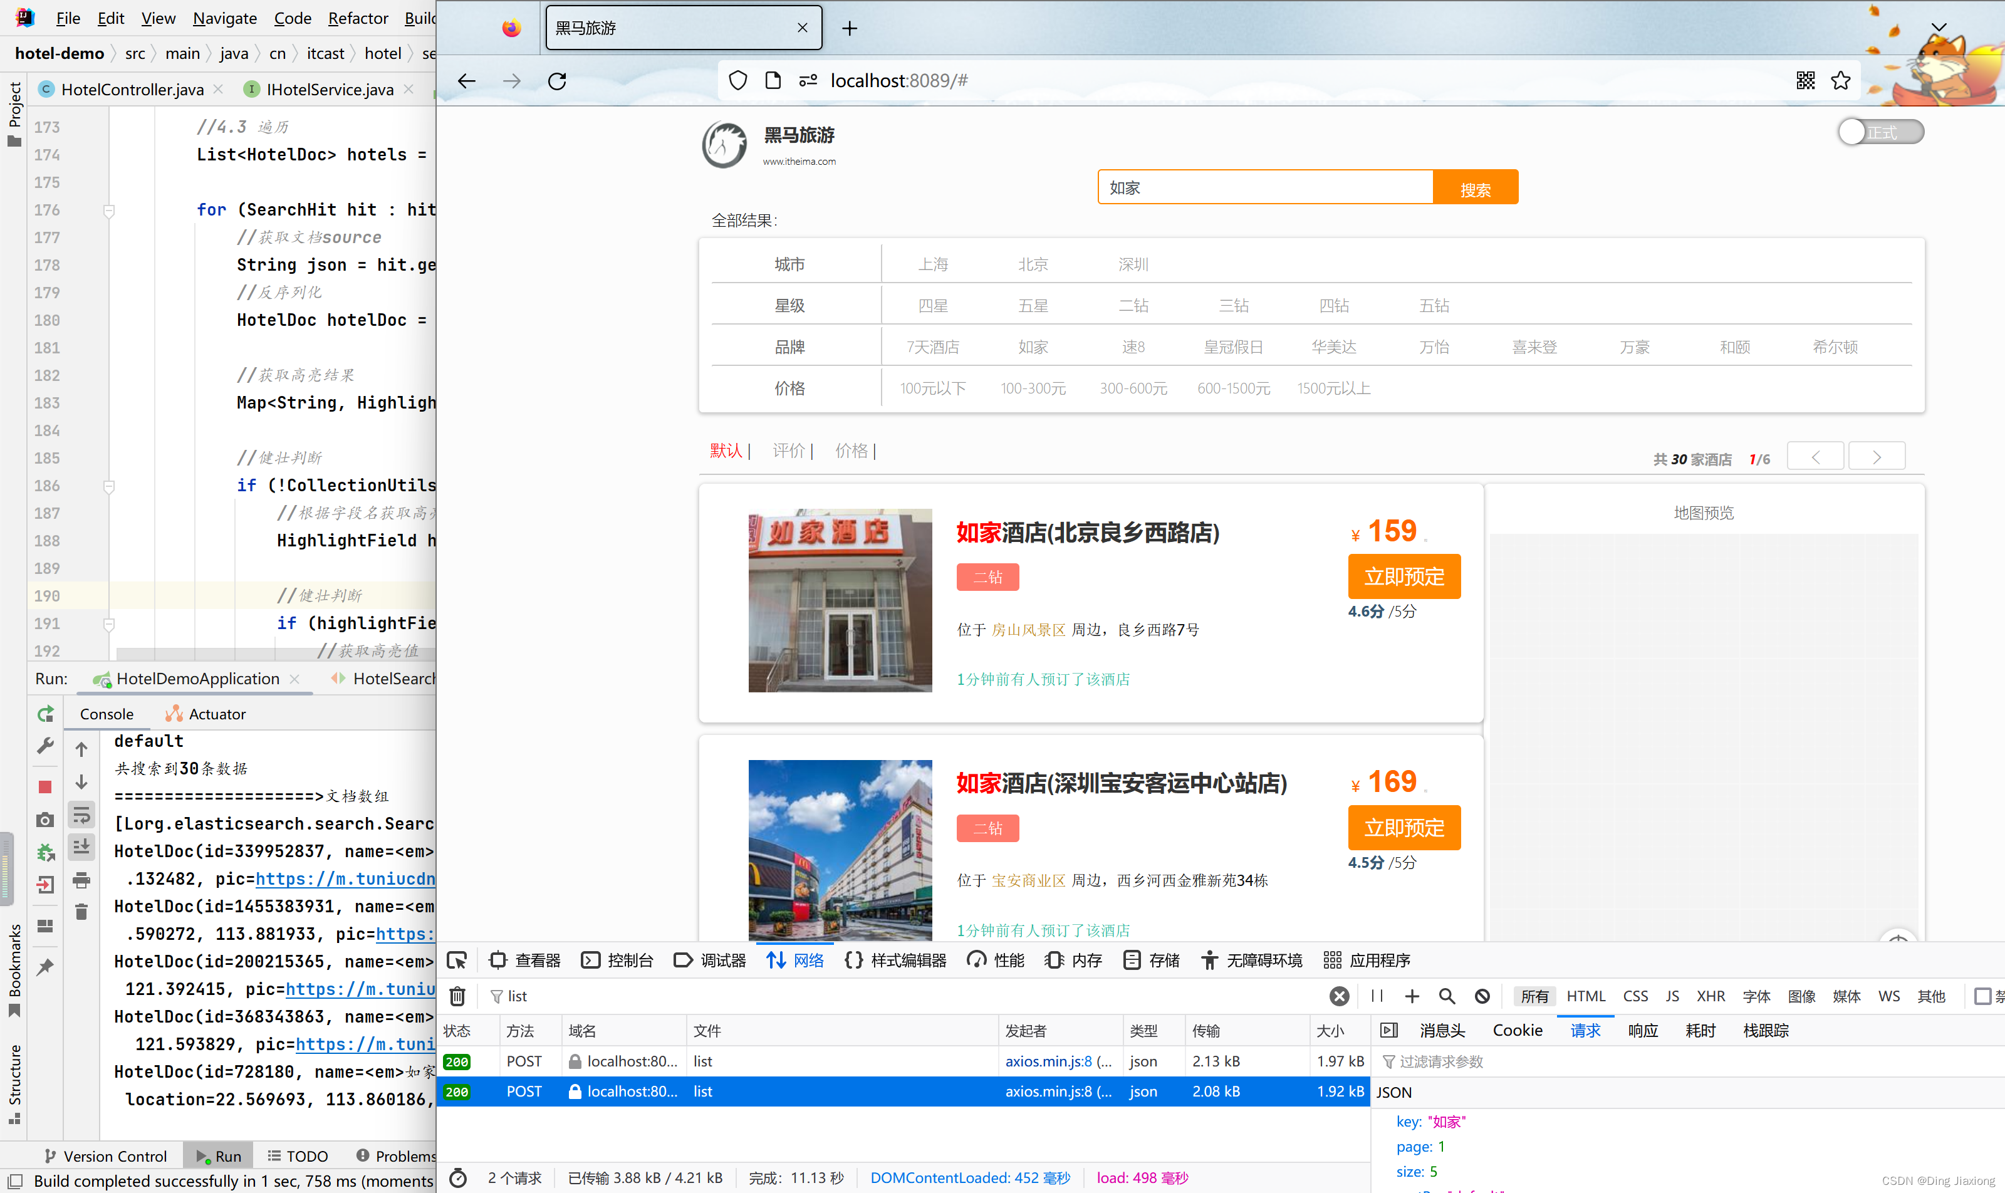Image resolution: width=2005 pixels, height=1193 pixels.
Task: Click the tracking protection shield in address bar
Action: point(737,80)
